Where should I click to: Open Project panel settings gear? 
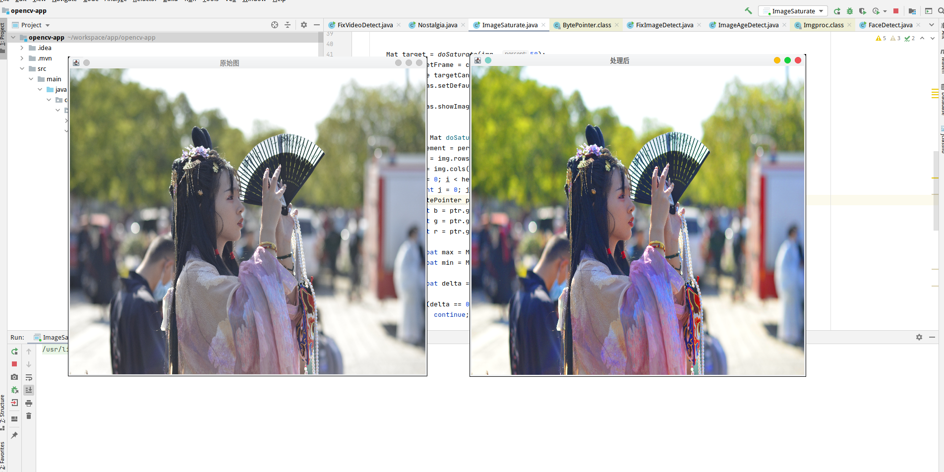point(304,25)
